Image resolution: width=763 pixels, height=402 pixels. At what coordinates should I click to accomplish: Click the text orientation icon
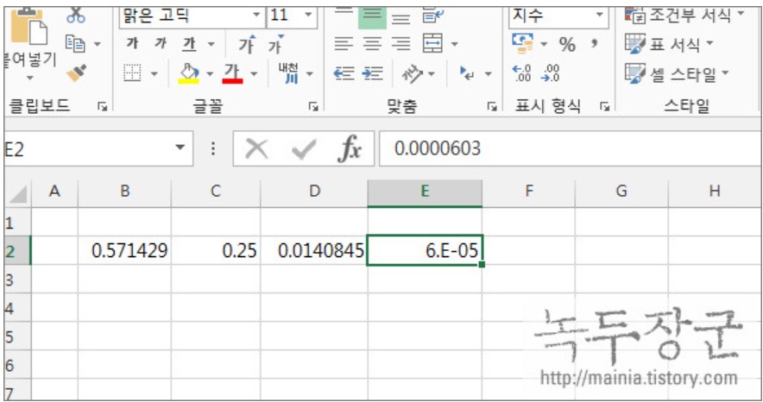(x=413, y=74)
